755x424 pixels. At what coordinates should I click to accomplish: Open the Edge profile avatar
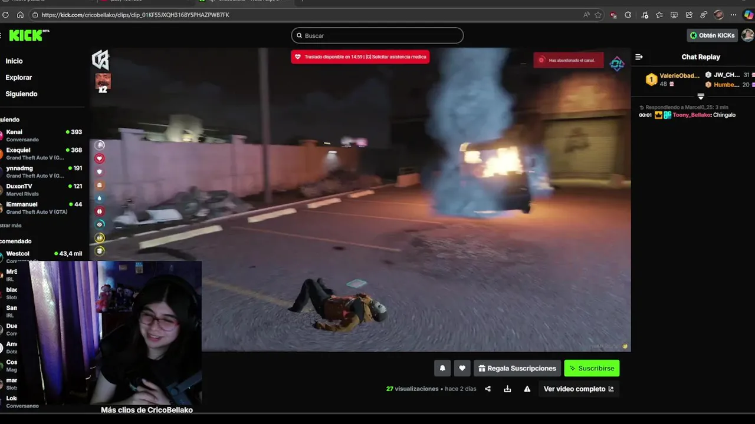[718, 15]
